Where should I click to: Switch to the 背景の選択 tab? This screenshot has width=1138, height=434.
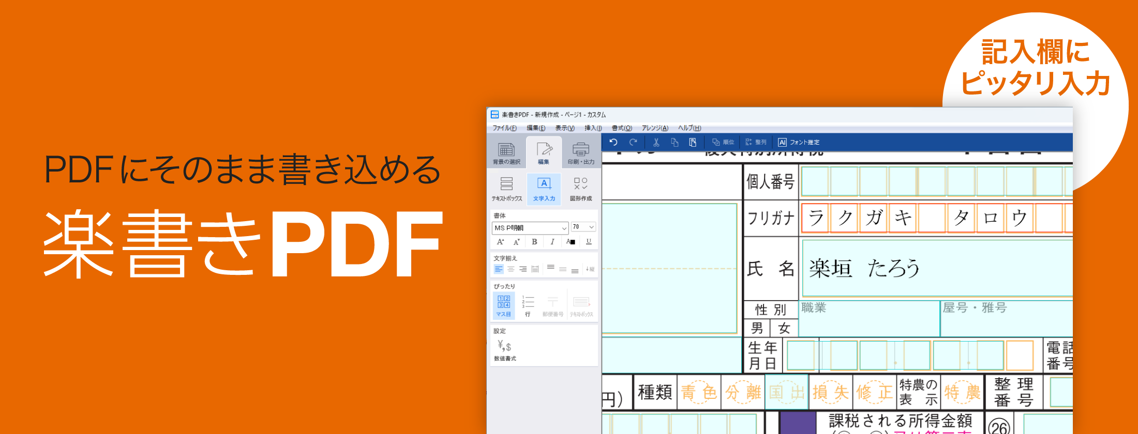[x=506, y=153]
